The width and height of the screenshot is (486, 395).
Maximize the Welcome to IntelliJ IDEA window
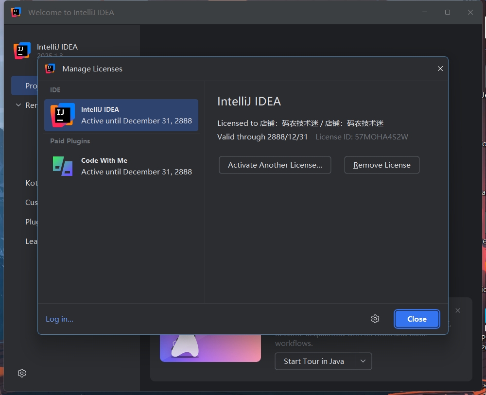448,12
